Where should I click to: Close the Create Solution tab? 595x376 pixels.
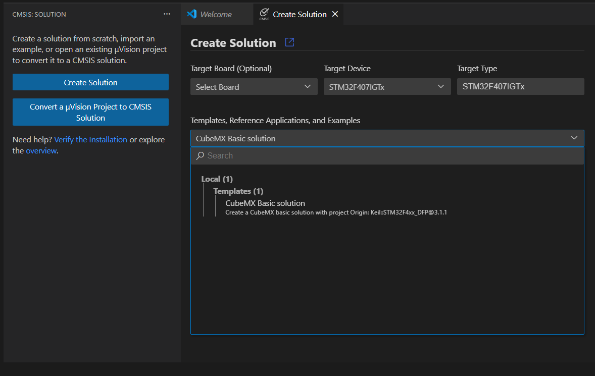(335, 14)
